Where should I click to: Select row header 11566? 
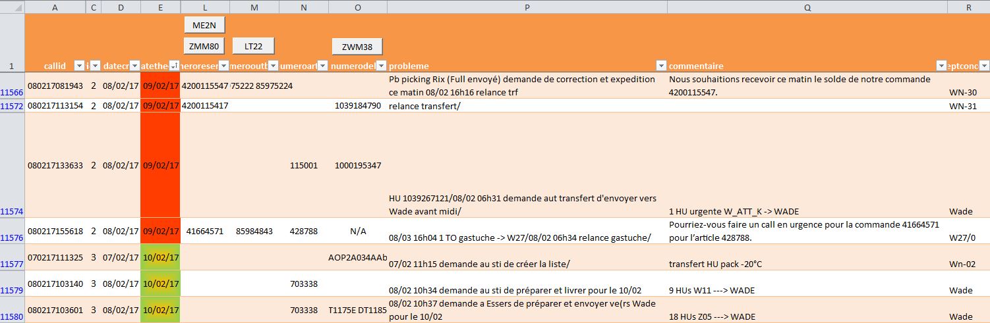[x=13, y=86]
